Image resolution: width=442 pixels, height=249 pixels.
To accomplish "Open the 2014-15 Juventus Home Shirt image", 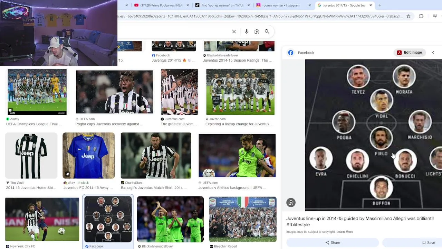I will [31, 156].
